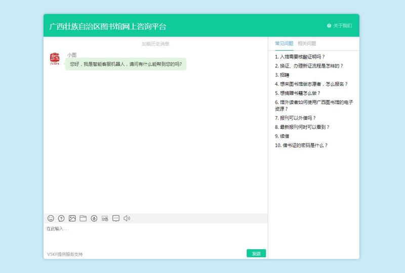405x273 pixels.
Task: Select question 8 最新报刊何时可以看到
Action: click(302, 127)
